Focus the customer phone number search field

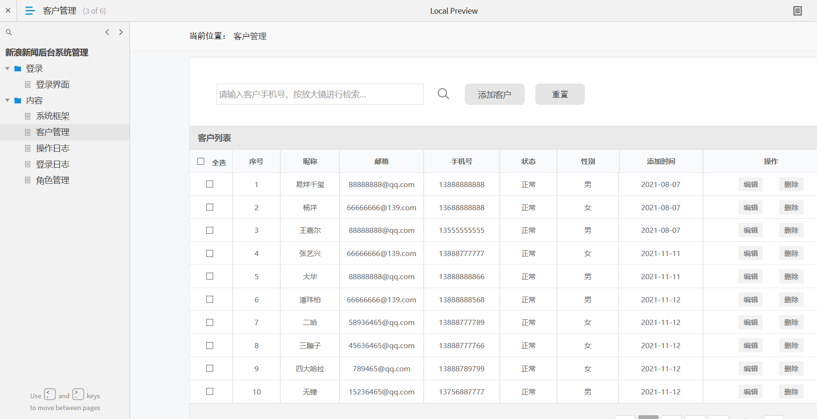320,94
